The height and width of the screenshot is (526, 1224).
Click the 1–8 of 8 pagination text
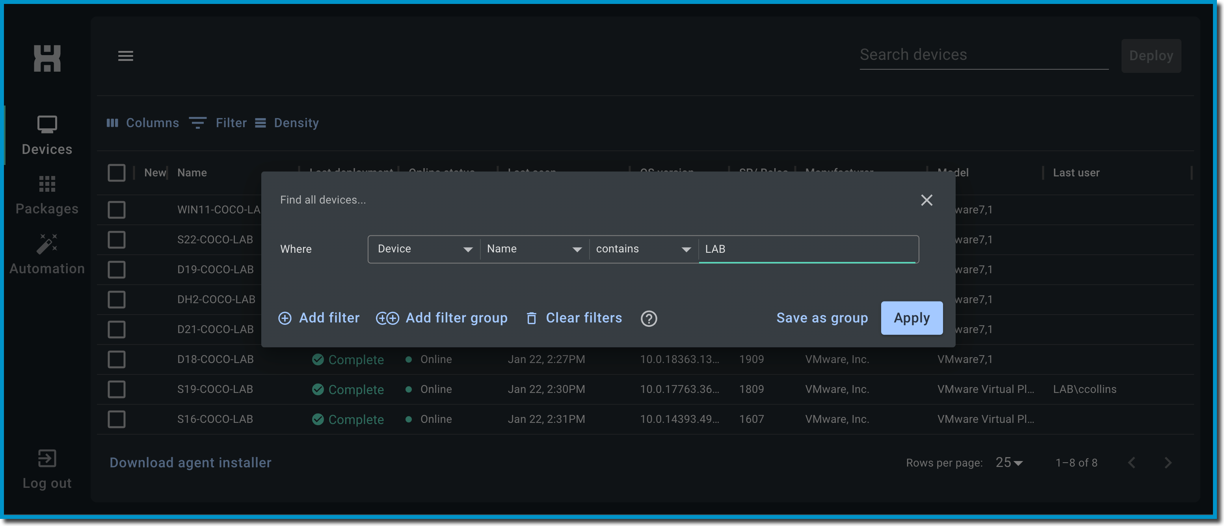pyautogui.click(x=1076, y=463)
